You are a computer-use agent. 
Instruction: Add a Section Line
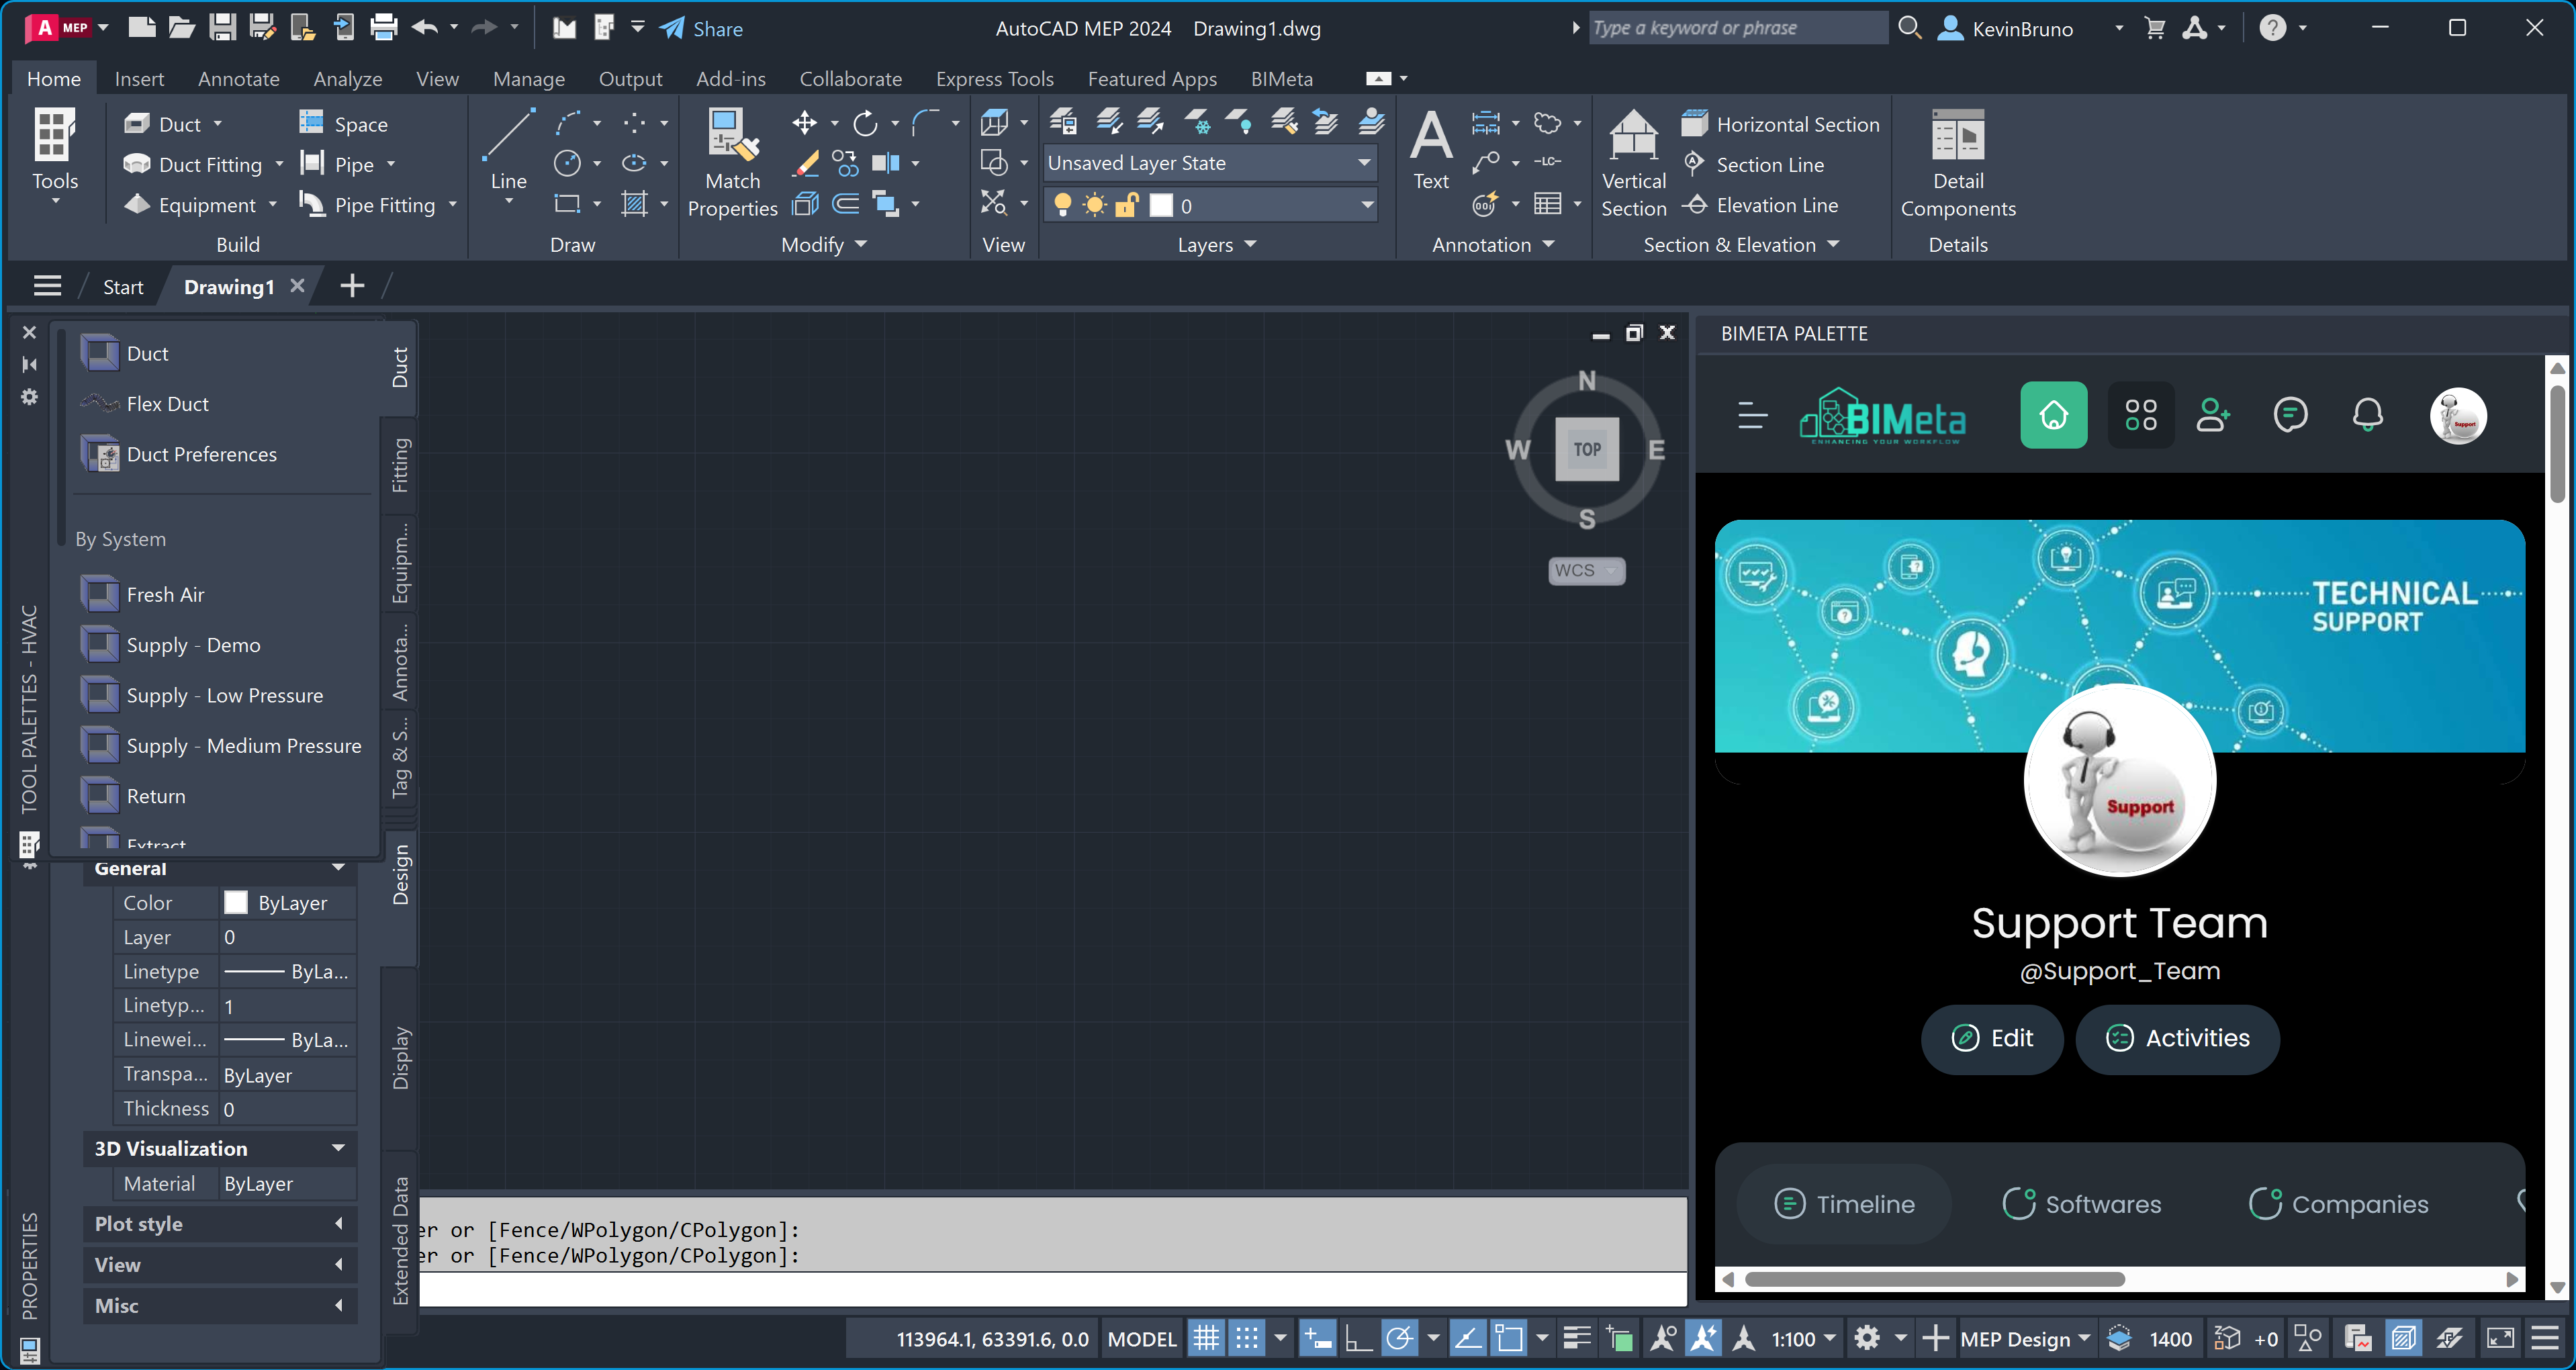[1753, 164]
